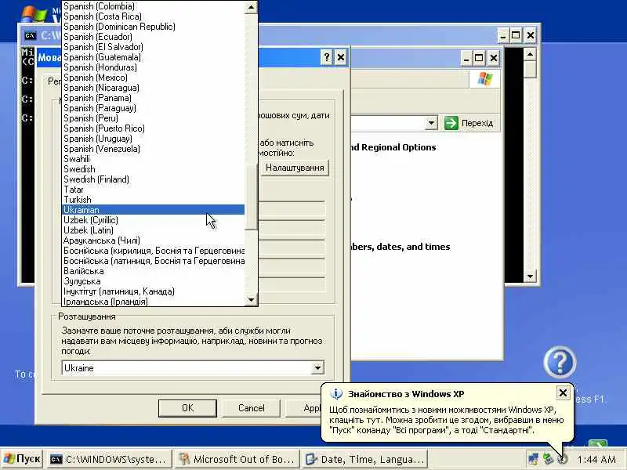Select Uzbek (Latin) entry

tap(154, 230)
